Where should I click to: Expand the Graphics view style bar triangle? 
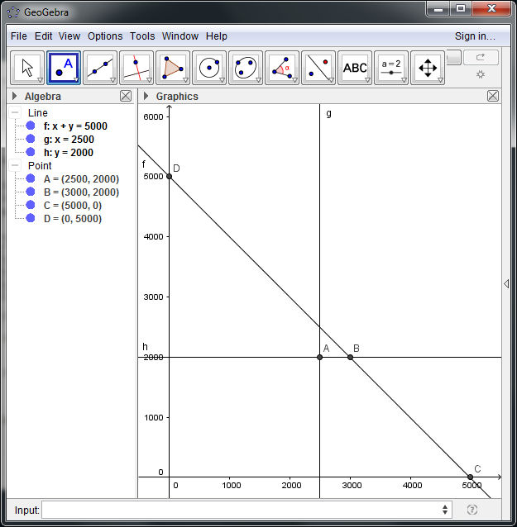tap(147, 97)
